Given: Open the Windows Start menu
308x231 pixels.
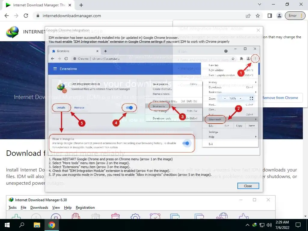Looking at the screenshot, I should click(x=7, y=225).
